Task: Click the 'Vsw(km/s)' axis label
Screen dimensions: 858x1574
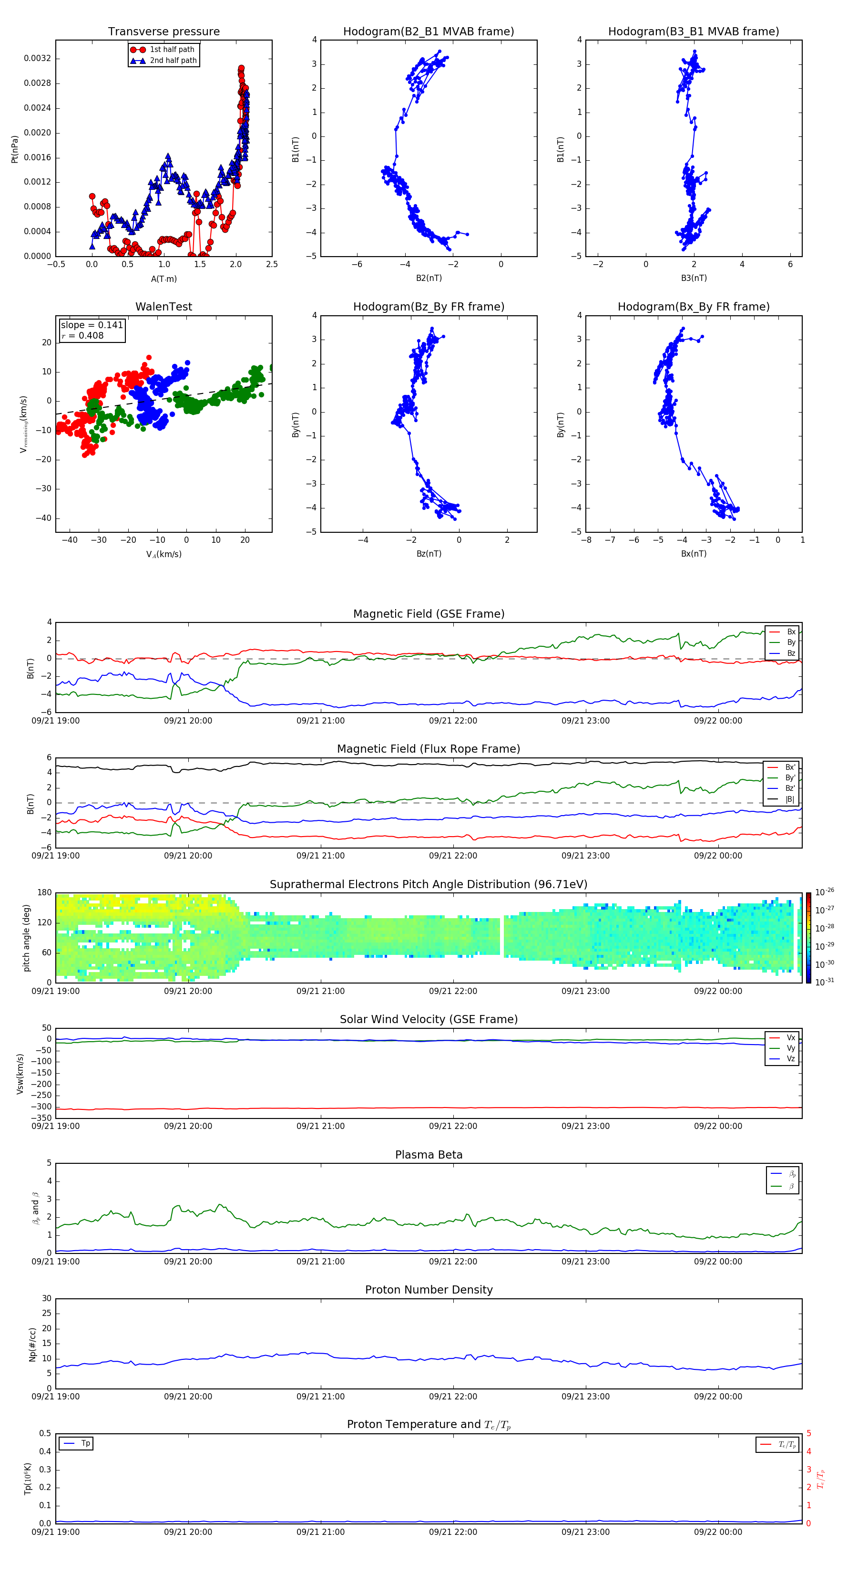Action: (x=20, y=1074)
